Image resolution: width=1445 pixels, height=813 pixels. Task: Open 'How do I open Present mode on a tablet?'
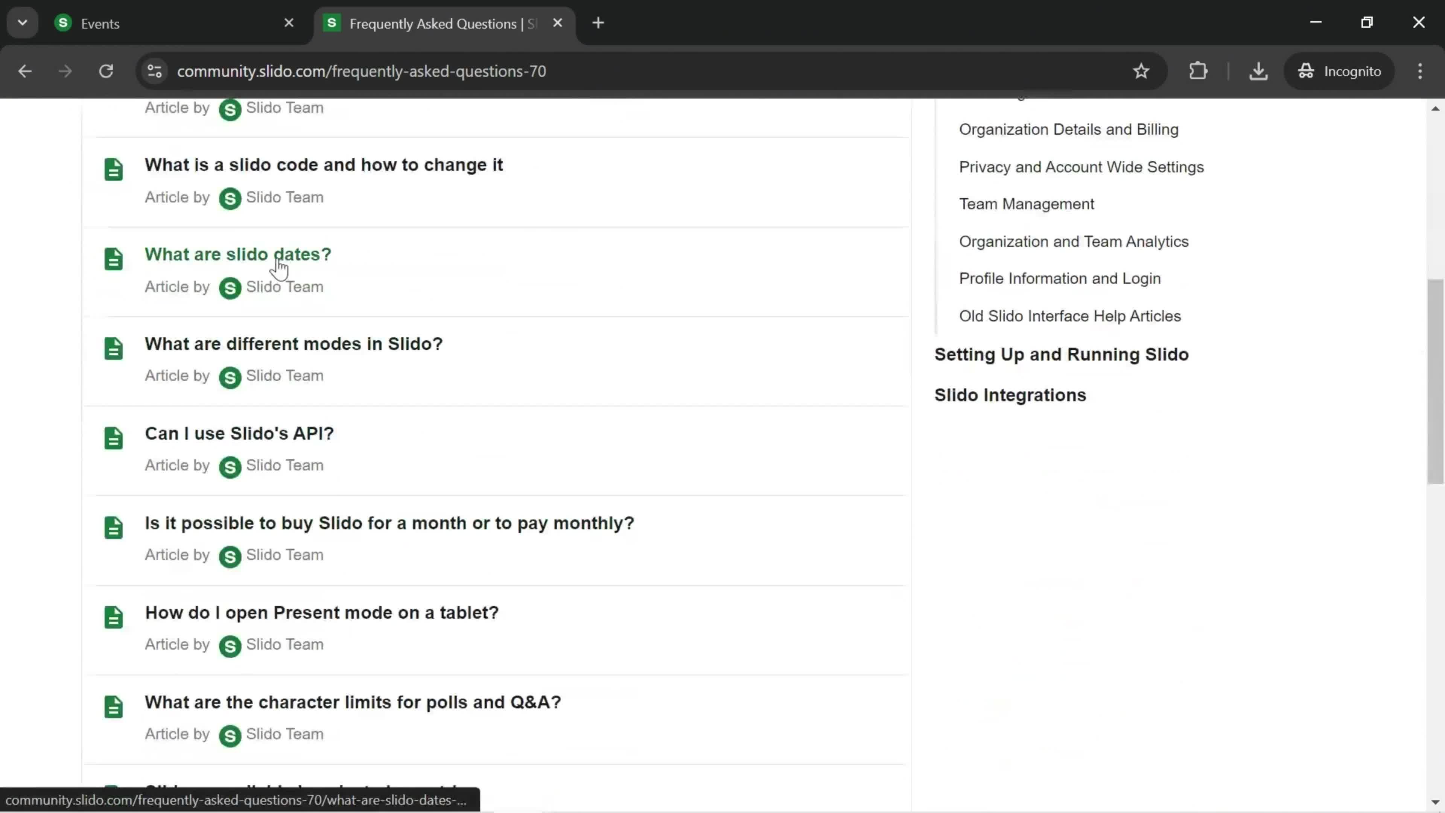(321, 613)
